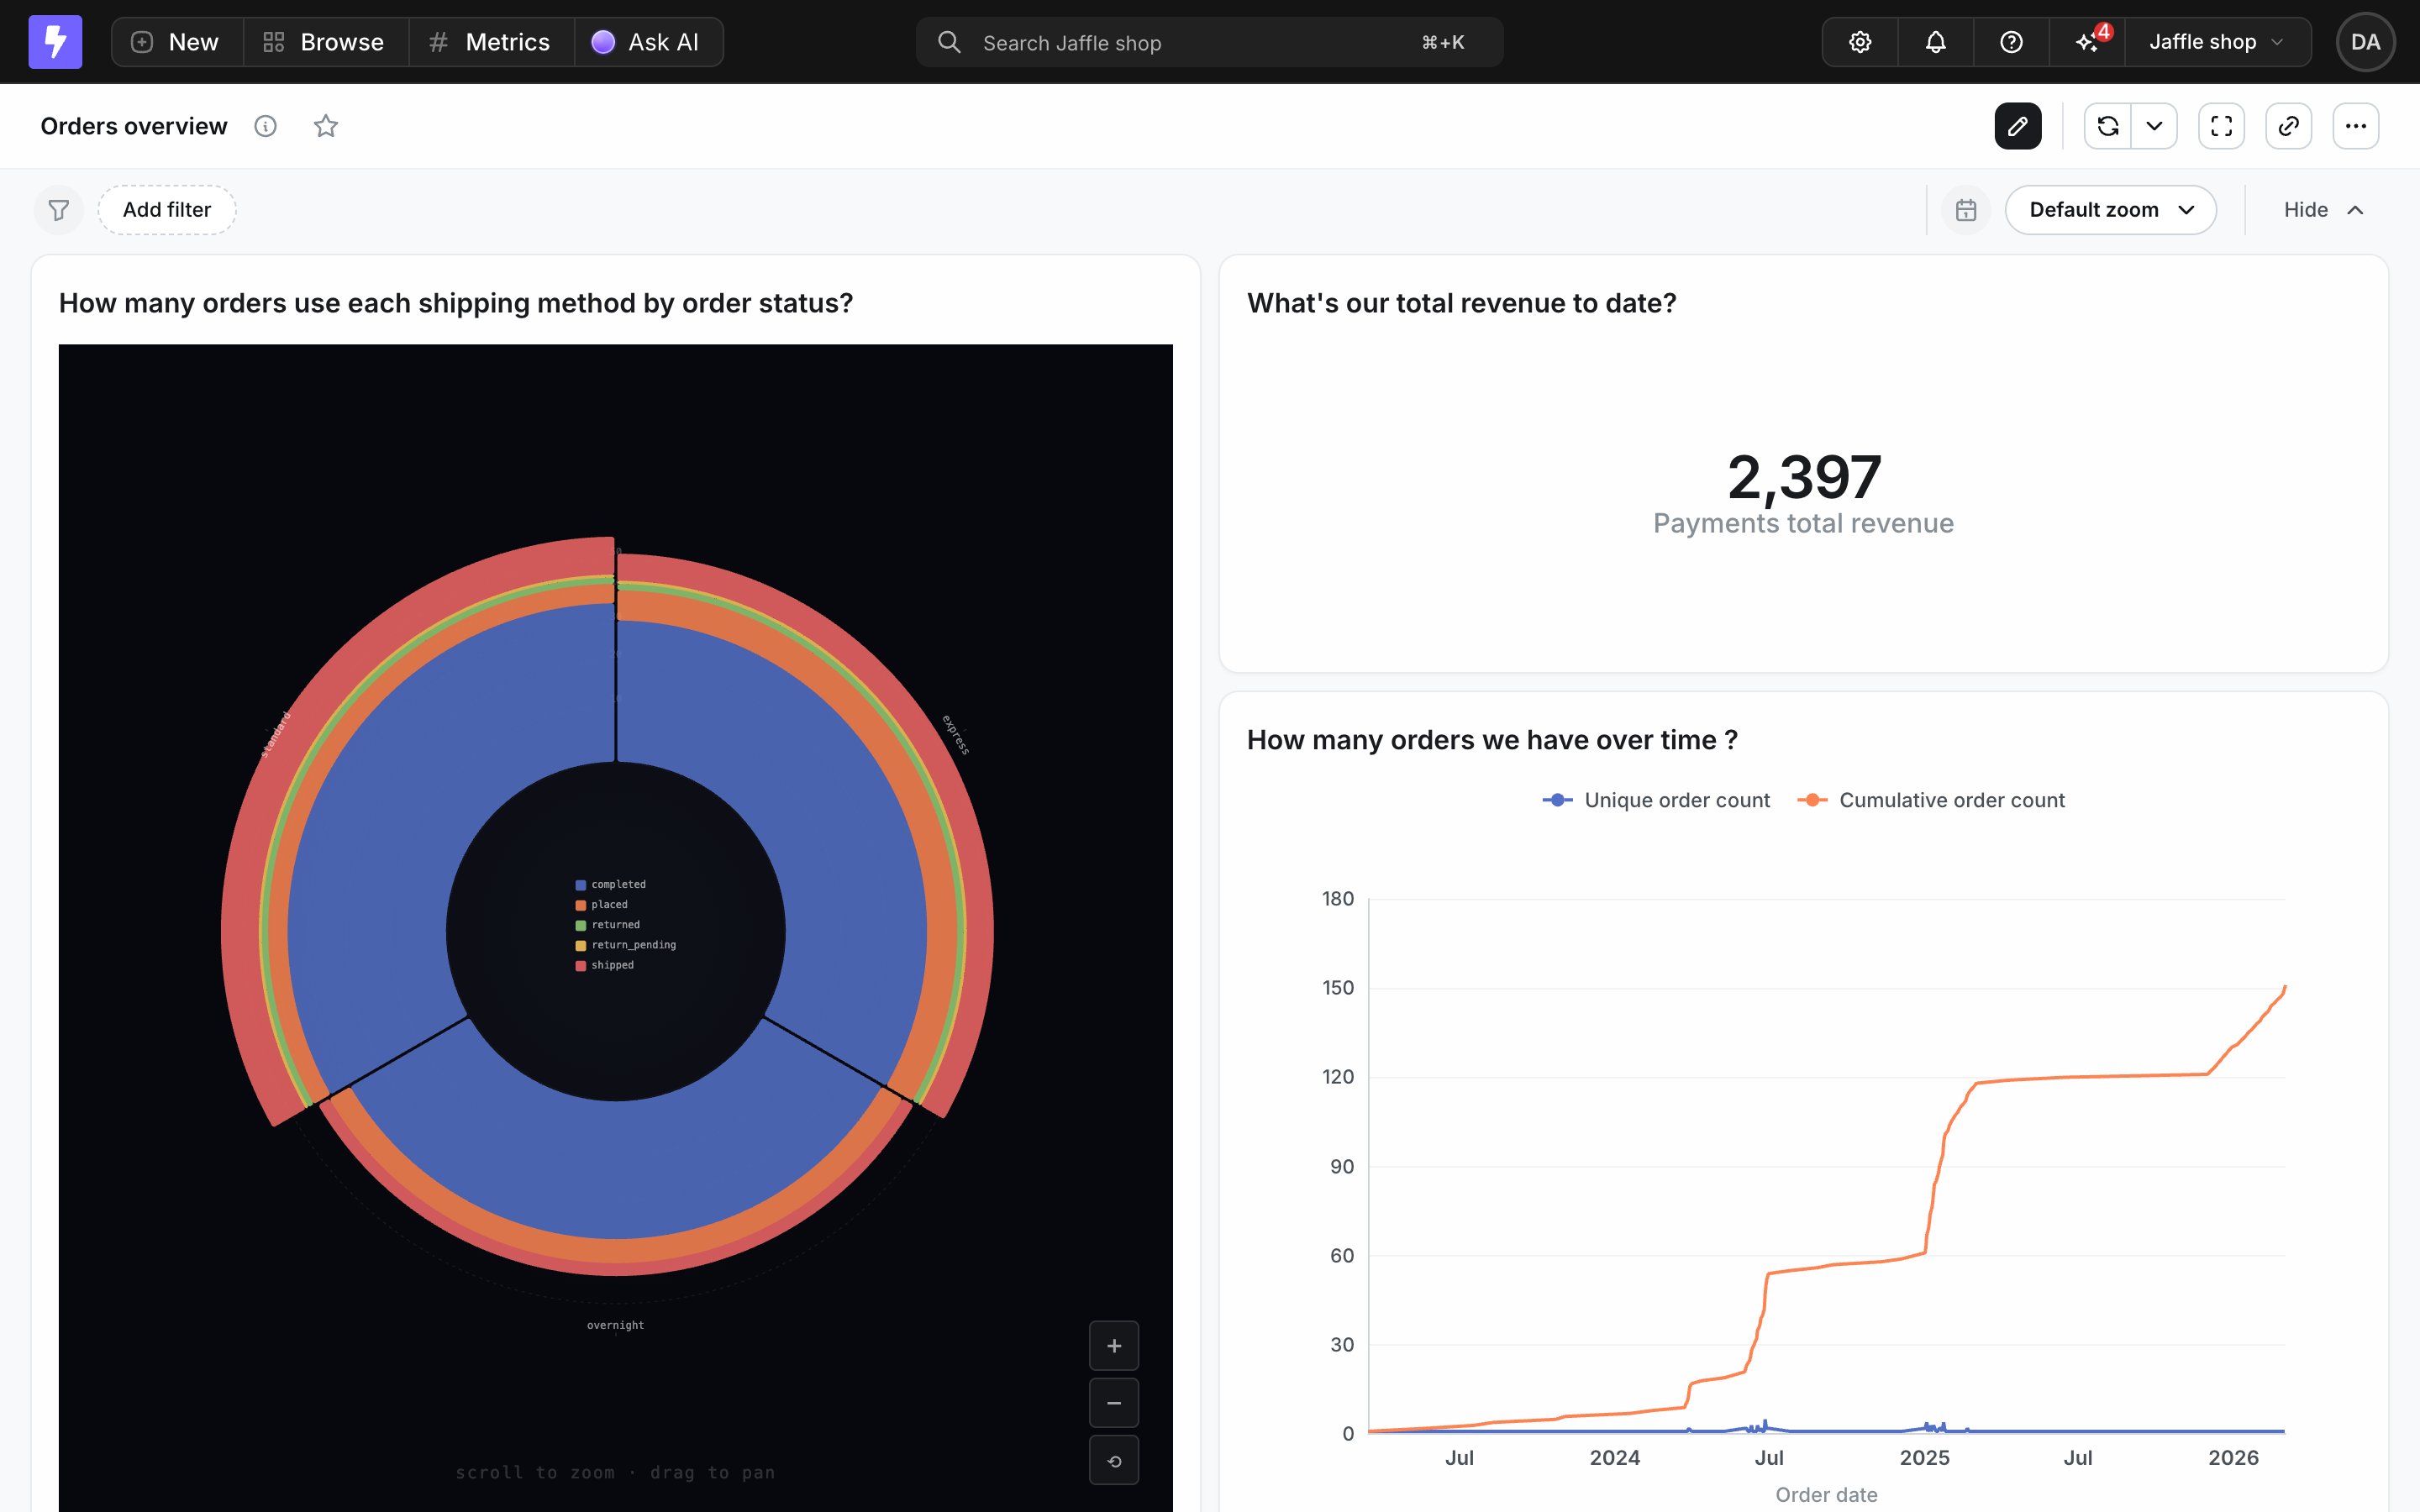
Task: Open notifications bell
Action: pyautogui.click(x=1935, y=42)
